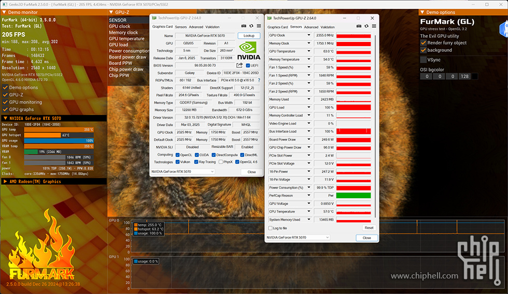
Task: Open hamburger menu in GPU-Z Sensors window
Action: (374, 26)
